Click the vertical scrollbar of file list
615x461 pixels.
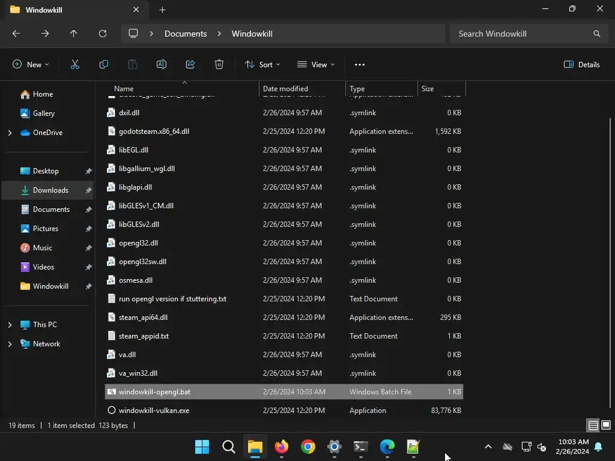click(610, 263)
